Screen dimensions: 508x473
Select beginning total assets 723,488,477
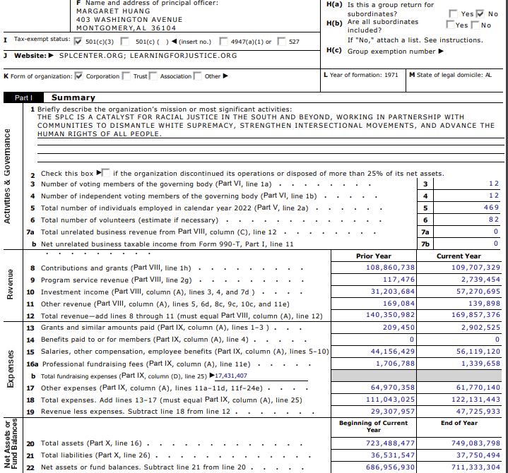pyautogui.click(x=391, y=443)
